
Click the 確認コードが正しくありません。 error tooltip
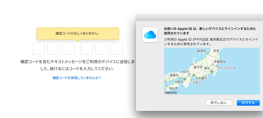(78, 34)
